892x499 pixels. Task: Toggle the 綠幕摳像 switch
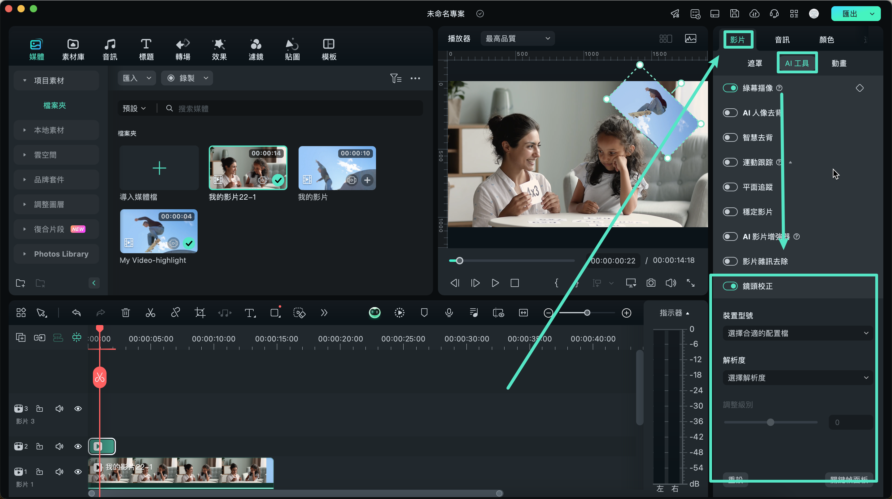pos(730,88)
